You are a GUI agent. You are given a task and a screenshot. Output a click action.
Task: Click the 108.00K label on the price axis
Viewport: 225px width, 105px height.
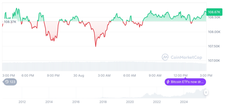pos(214,32)
